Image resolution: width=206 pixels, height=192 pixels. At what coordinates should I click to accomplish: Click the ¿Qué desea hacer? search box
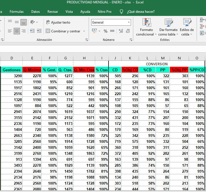pos(141,12)
